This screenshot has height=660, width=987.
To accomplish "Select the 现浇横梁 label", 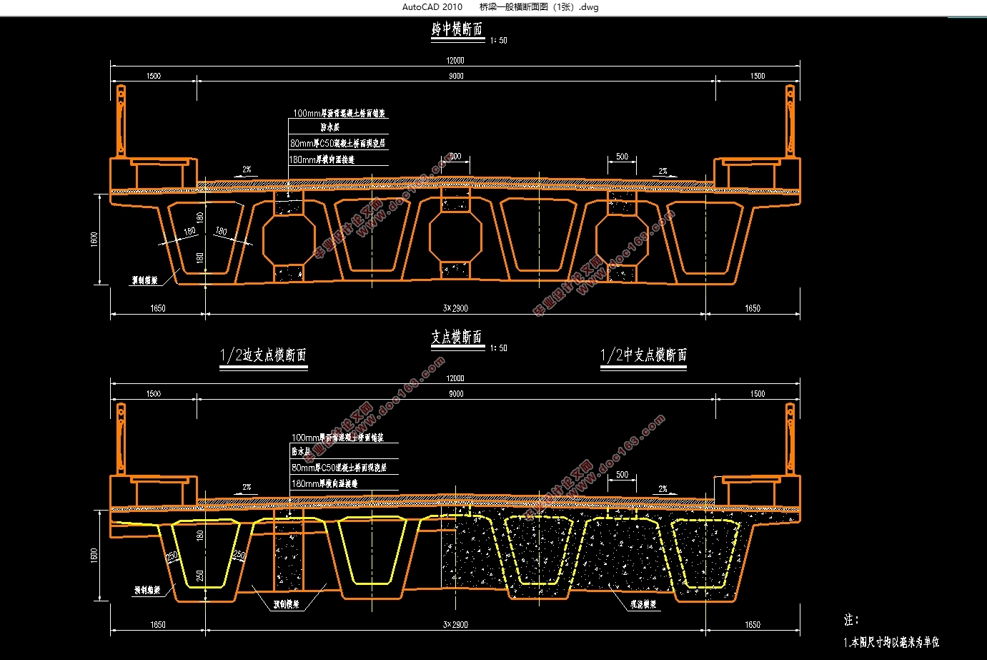I will click(643, 605).
